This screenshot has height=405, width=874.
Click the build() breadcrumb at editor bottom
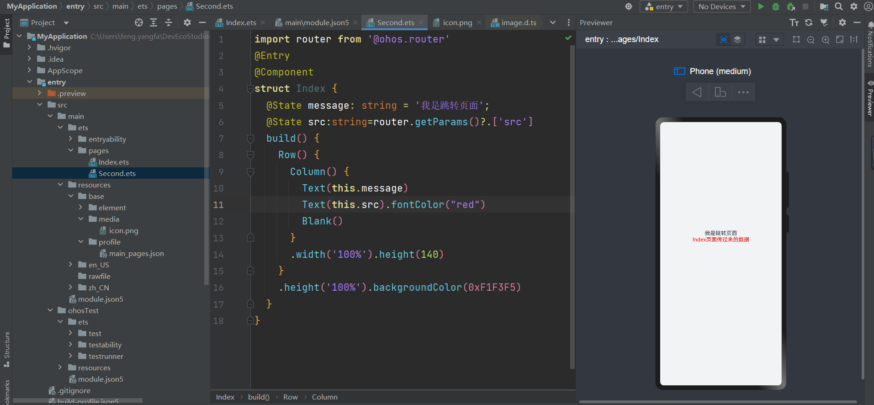259,397
